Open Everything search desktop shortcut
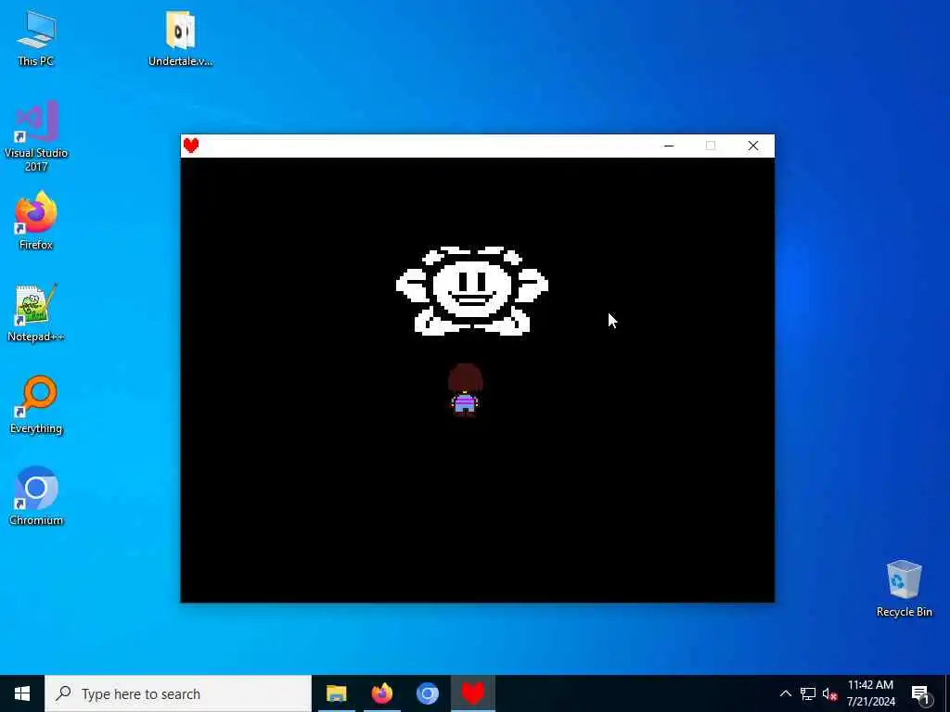Viewport: 950px width, 712px height. point(36,404)
